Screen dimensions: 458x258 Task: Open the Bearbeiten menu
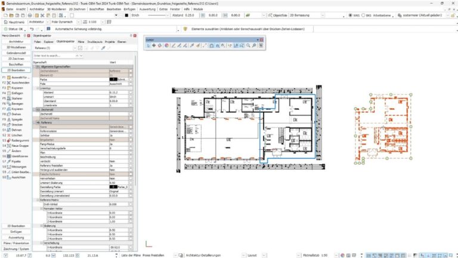pos(114,10)
